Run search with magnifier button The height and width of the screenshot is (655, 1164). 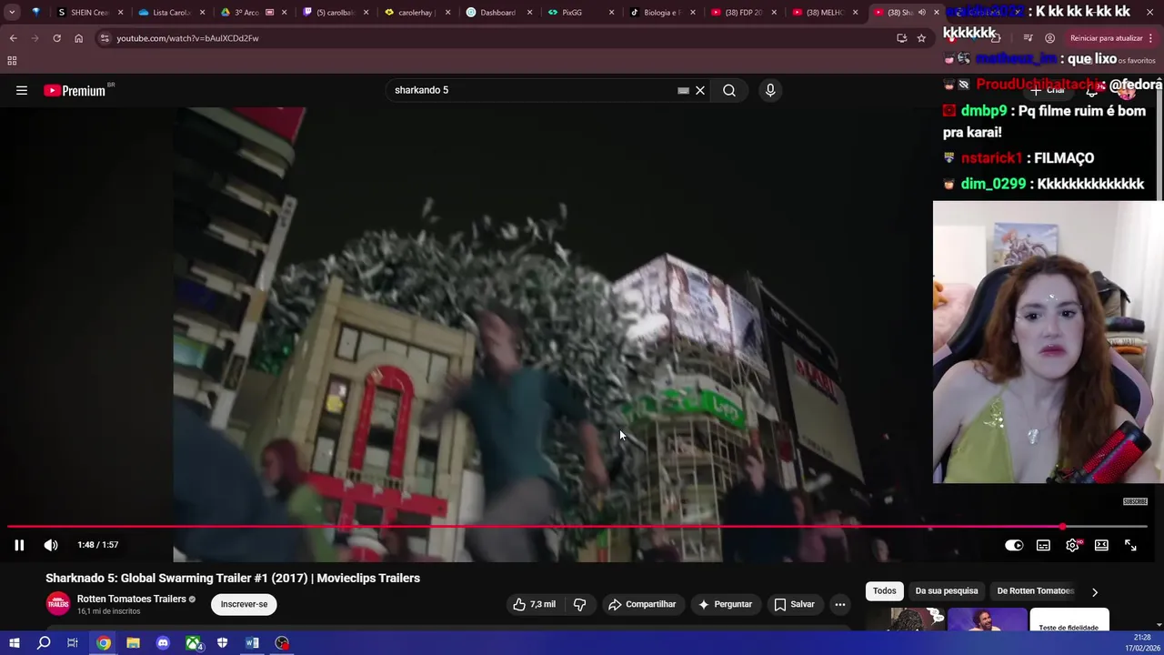[x=729, y=90]
